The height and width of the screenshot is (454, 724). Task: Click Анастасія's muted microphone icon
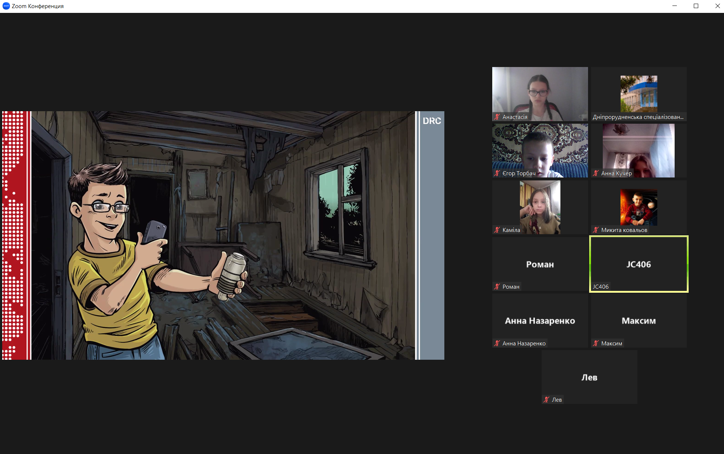point(497,117)
